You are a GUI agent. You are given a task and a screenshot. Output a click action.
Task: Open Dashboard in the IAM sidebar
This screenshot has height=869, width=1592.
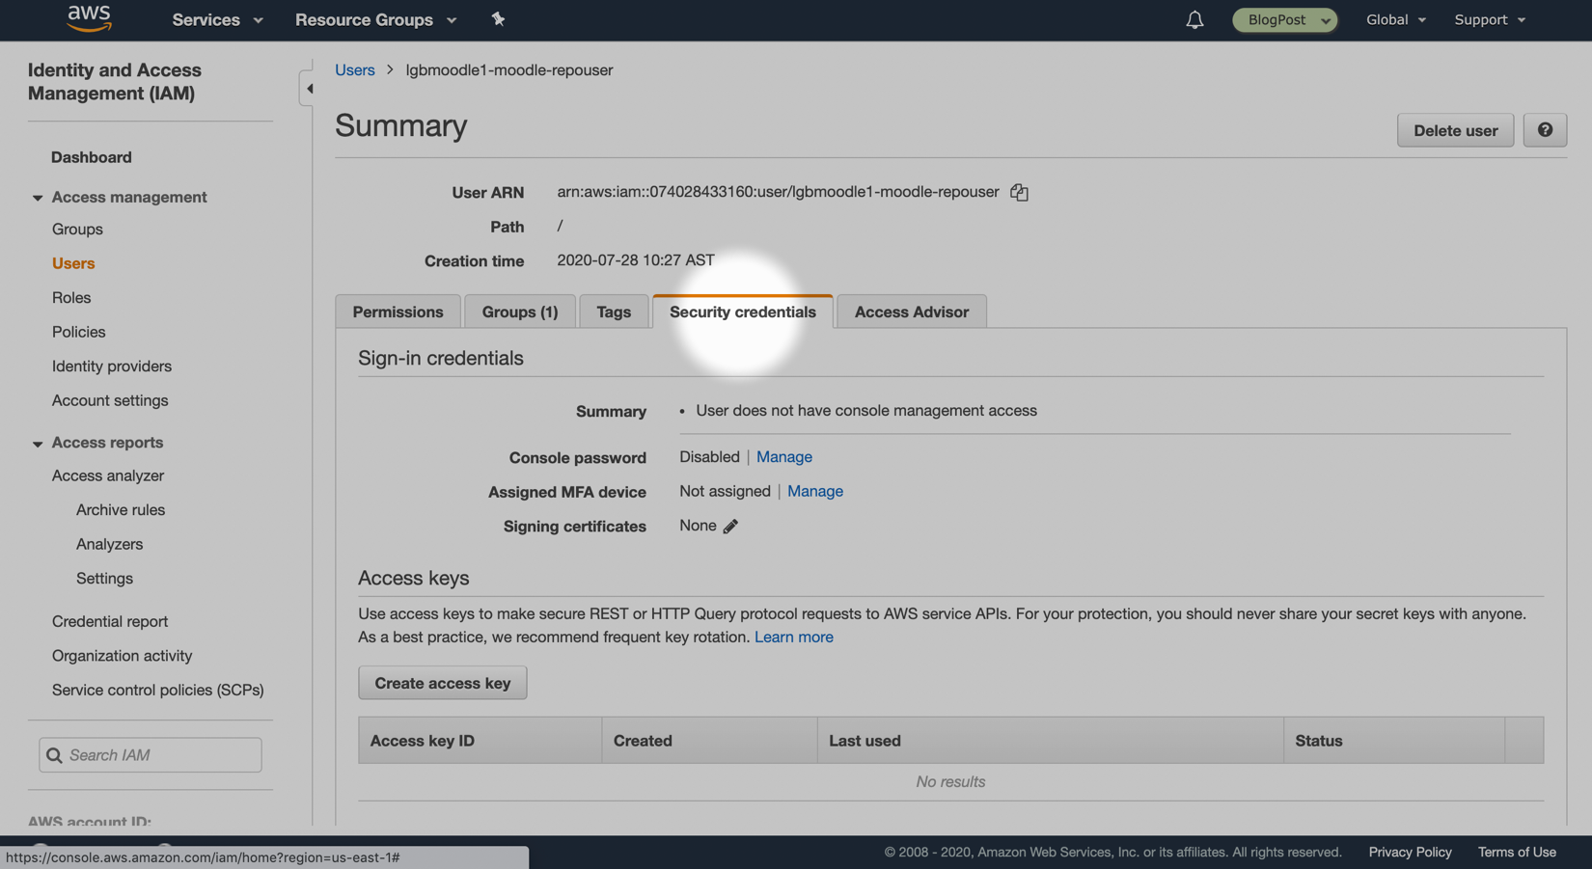coord(92,157)
